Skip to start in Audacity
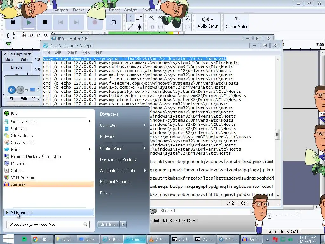This screenshot has height=244, width=325. 61,22
